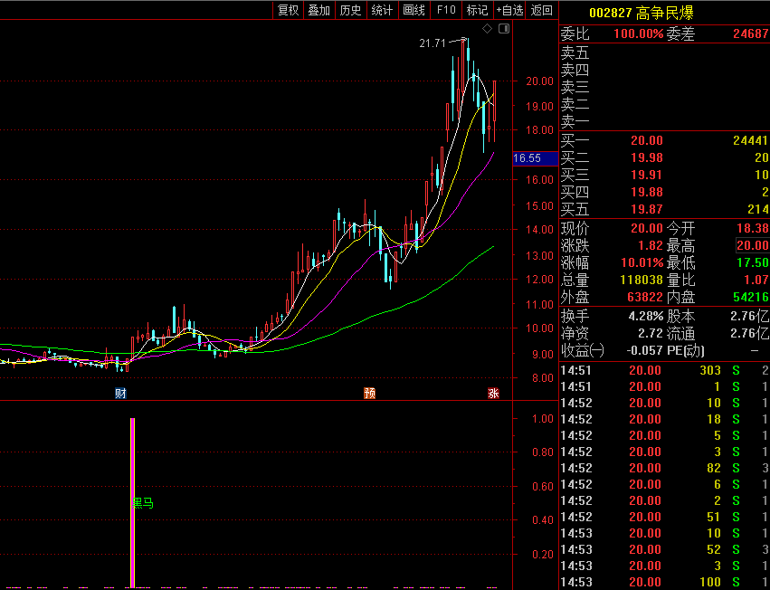Click the 涨幅 value 10.01%

pyautogui.click(x=642, y=262)
